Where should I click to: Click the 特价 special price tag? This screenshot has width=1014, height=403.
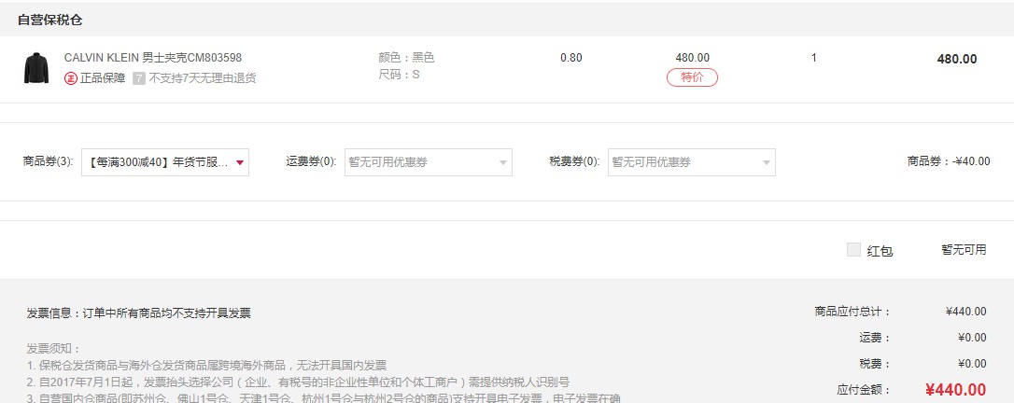click(x=692, y=77)
